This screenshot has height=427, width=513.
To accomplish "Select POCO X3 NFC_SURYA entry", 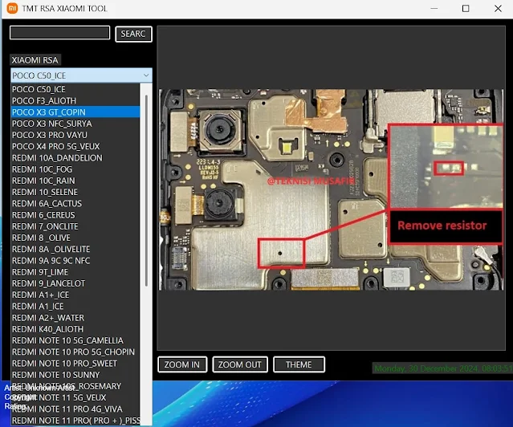I will click(75, 124).
